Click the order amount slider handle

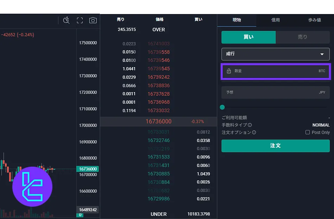[222, 107]
